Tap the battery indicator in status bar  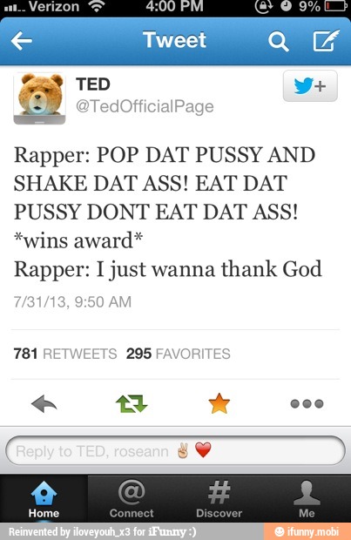pos(335,6)
